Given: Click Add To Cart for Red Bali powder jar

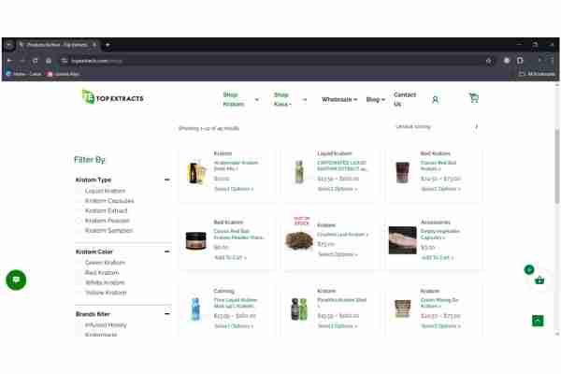Looking at the screenshot, I should [x=230, y=257].
